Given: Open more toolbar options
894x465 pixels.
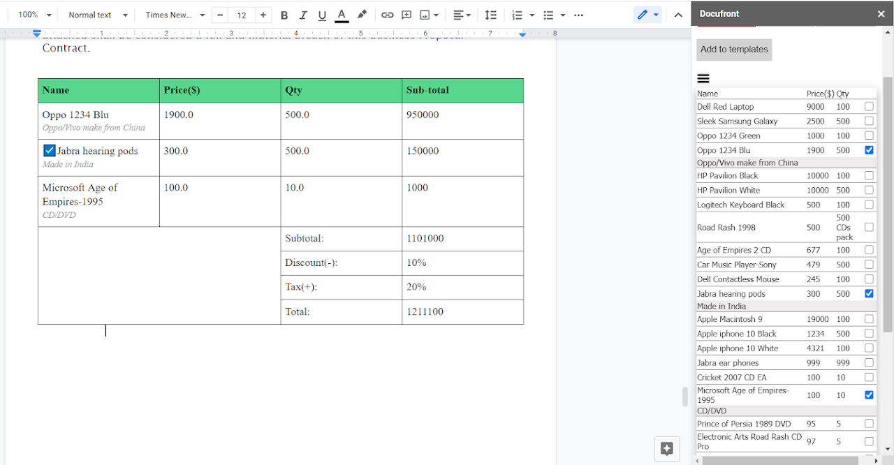Looking at the screenshot, I should point(578,15).
